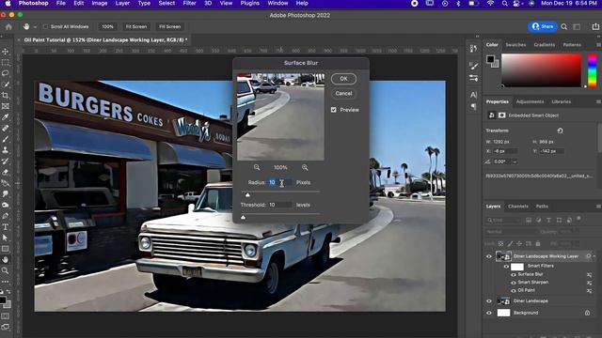Image resolution: width=602 pixels, height=338 pixels.
Task: Click the Fill Screen button
Action: click(x=169, y=27)
